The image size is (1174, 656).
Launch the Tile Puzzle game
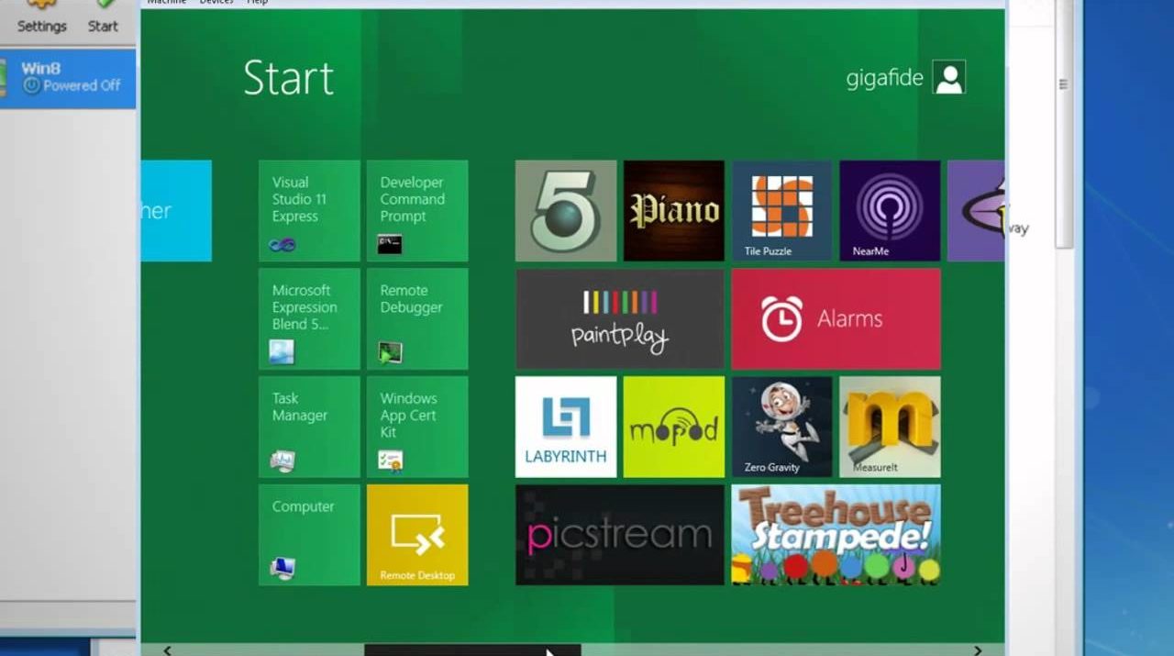(781, 211)
